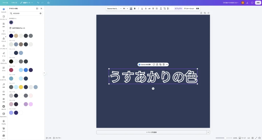Toggle bold formatting
This screenshot has height=140, width=262.
135,8
